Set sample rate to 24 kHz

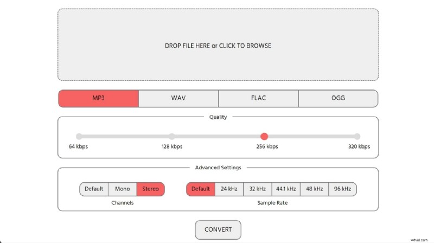pyautogui.click(x=229, y=189)
